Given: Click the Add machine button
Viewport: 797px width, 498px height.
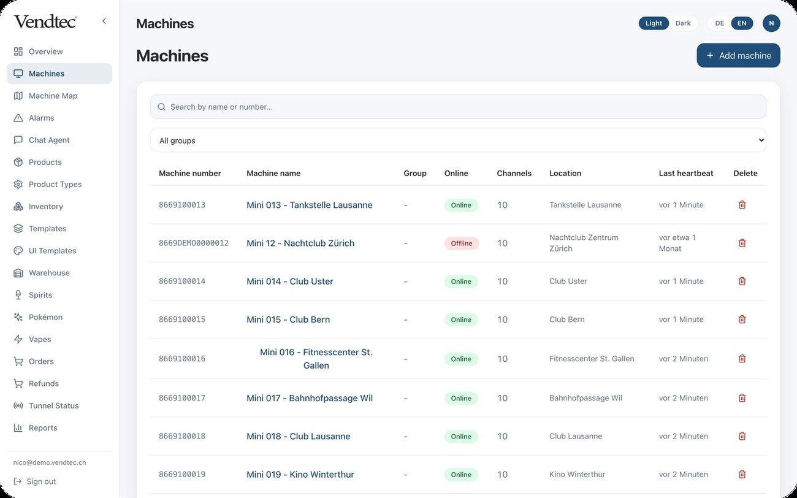Looking at the screenshot, I should [x=738, y=55].
